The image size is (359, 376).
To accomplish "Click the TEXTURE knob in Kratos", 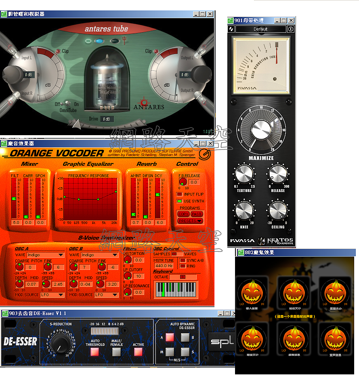I will click(244, 174).
